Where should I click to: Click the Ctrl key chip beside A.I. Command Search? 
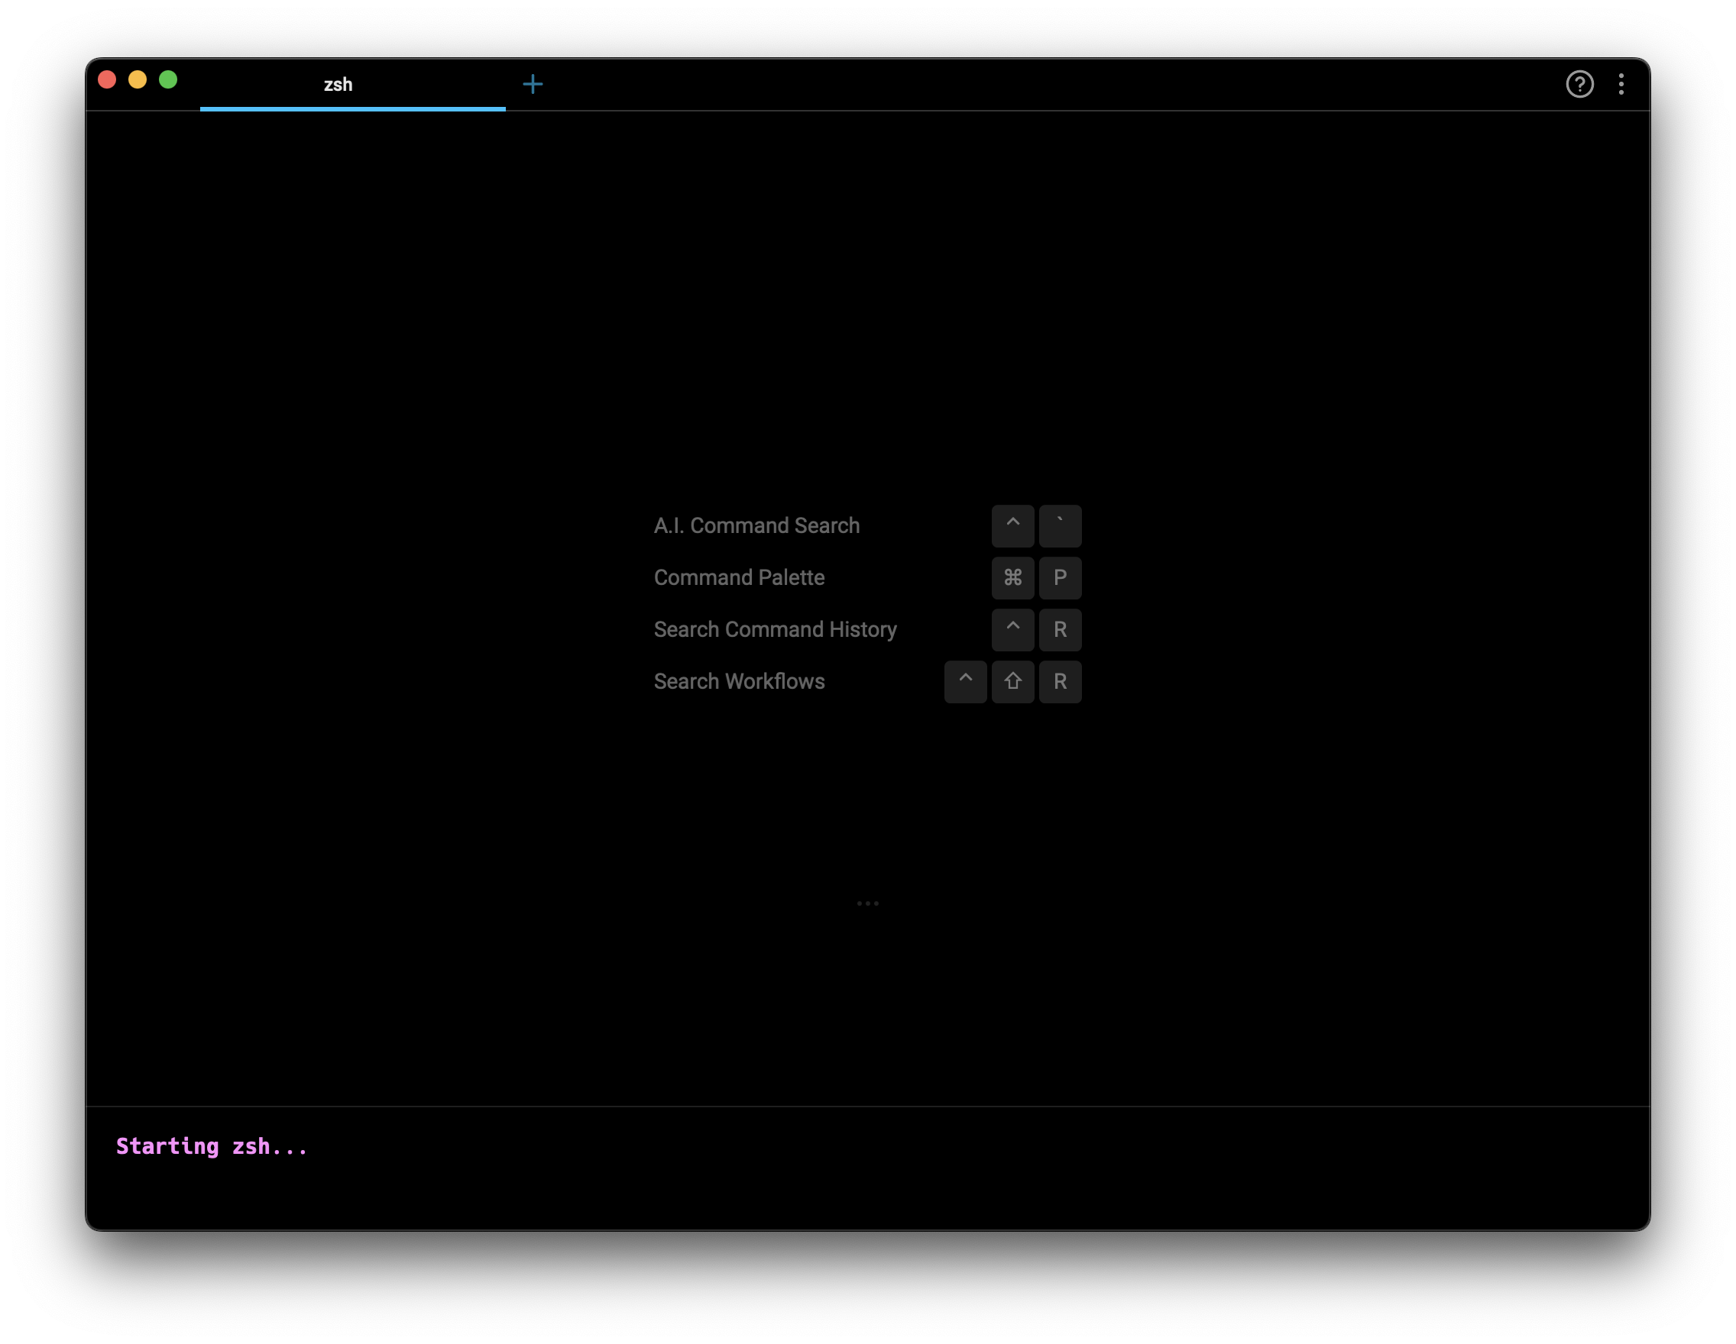tap(1012, 526)
